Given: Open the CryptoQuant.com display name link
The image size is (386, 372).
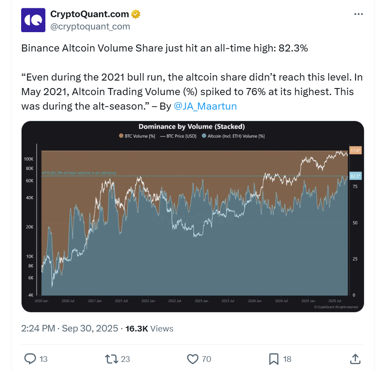Looking at the screenshot, I should point(90,14).
